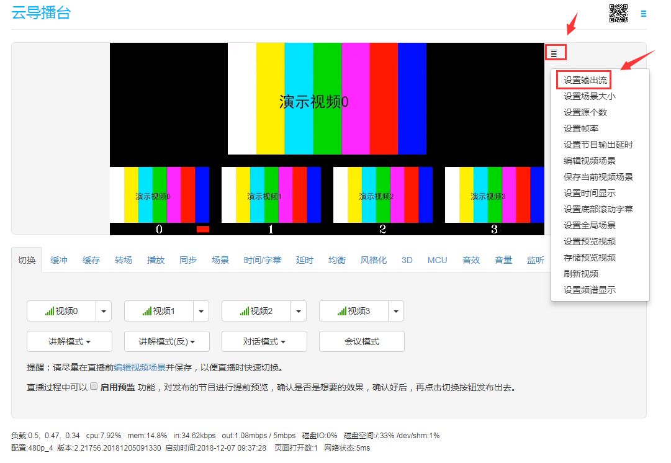Choose 设置源个数 from the menu
Image resolution: width=671 pixels, height=463 pixels.
pos(585,112)
